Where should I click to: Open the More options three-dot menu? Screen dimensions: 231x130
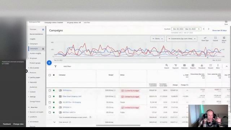point(218,66)
